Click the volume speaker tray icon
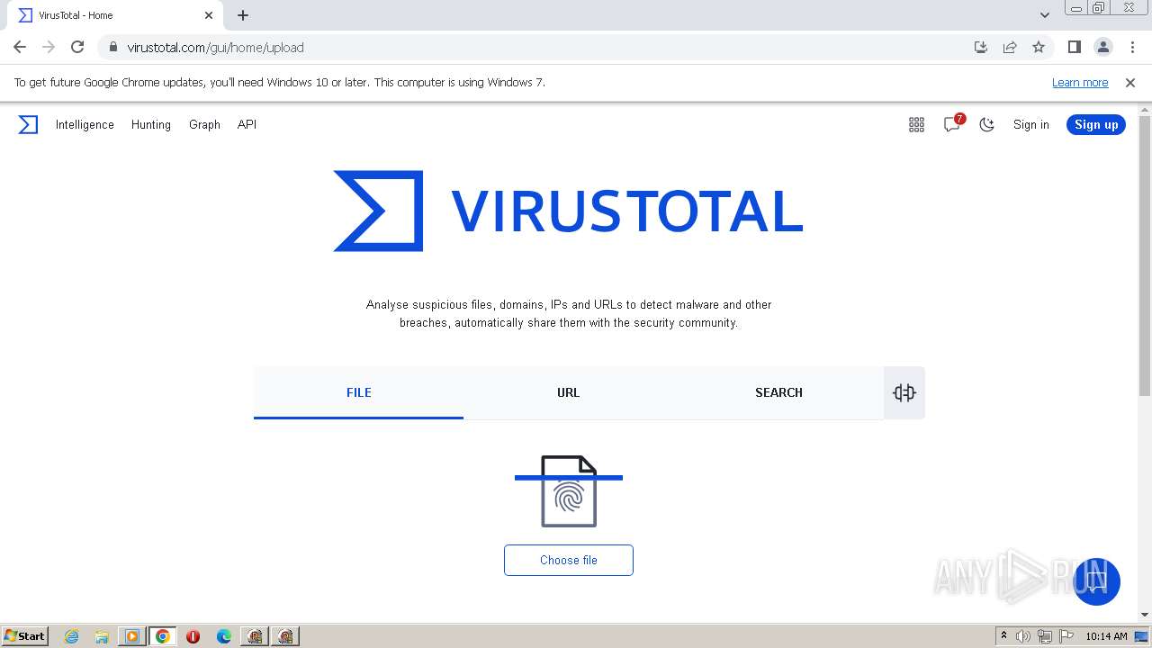This screenshot has height=648, width=1152. 1023,636
